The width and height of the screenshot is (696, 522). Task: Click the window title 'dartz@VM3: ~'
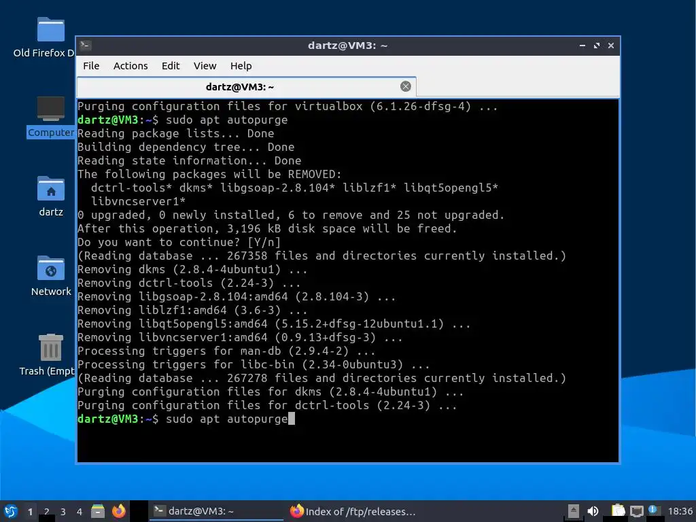(347, 46)
